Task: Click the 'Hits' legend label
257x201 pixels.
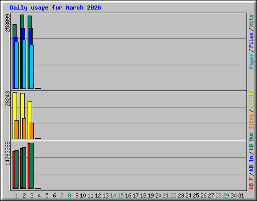Action: 251,21
